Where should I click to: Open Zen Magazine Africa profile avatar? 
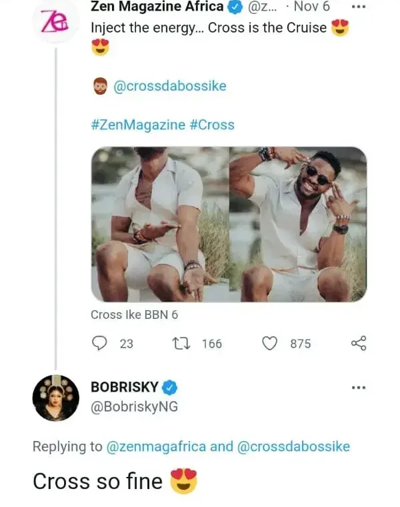click(55, 21)
